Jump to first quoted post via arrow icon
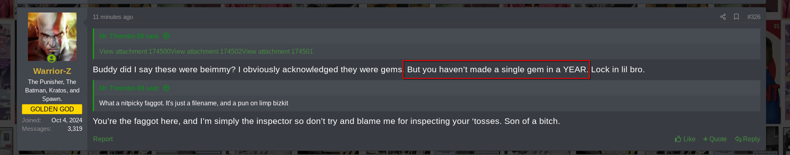 point(166,36)
